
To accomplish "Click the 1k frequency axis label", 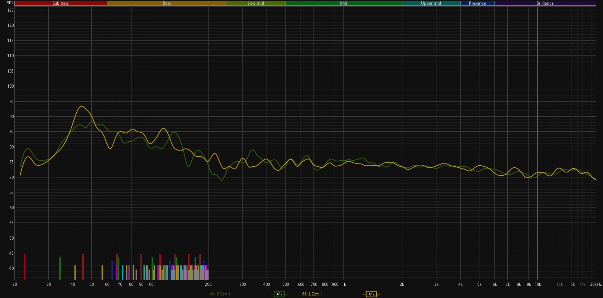I will [344, 284].
